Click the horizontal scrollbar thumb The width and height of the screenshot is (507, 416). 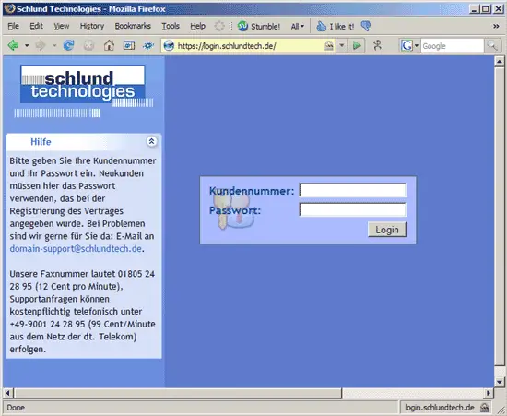click(x=178, y=393)
